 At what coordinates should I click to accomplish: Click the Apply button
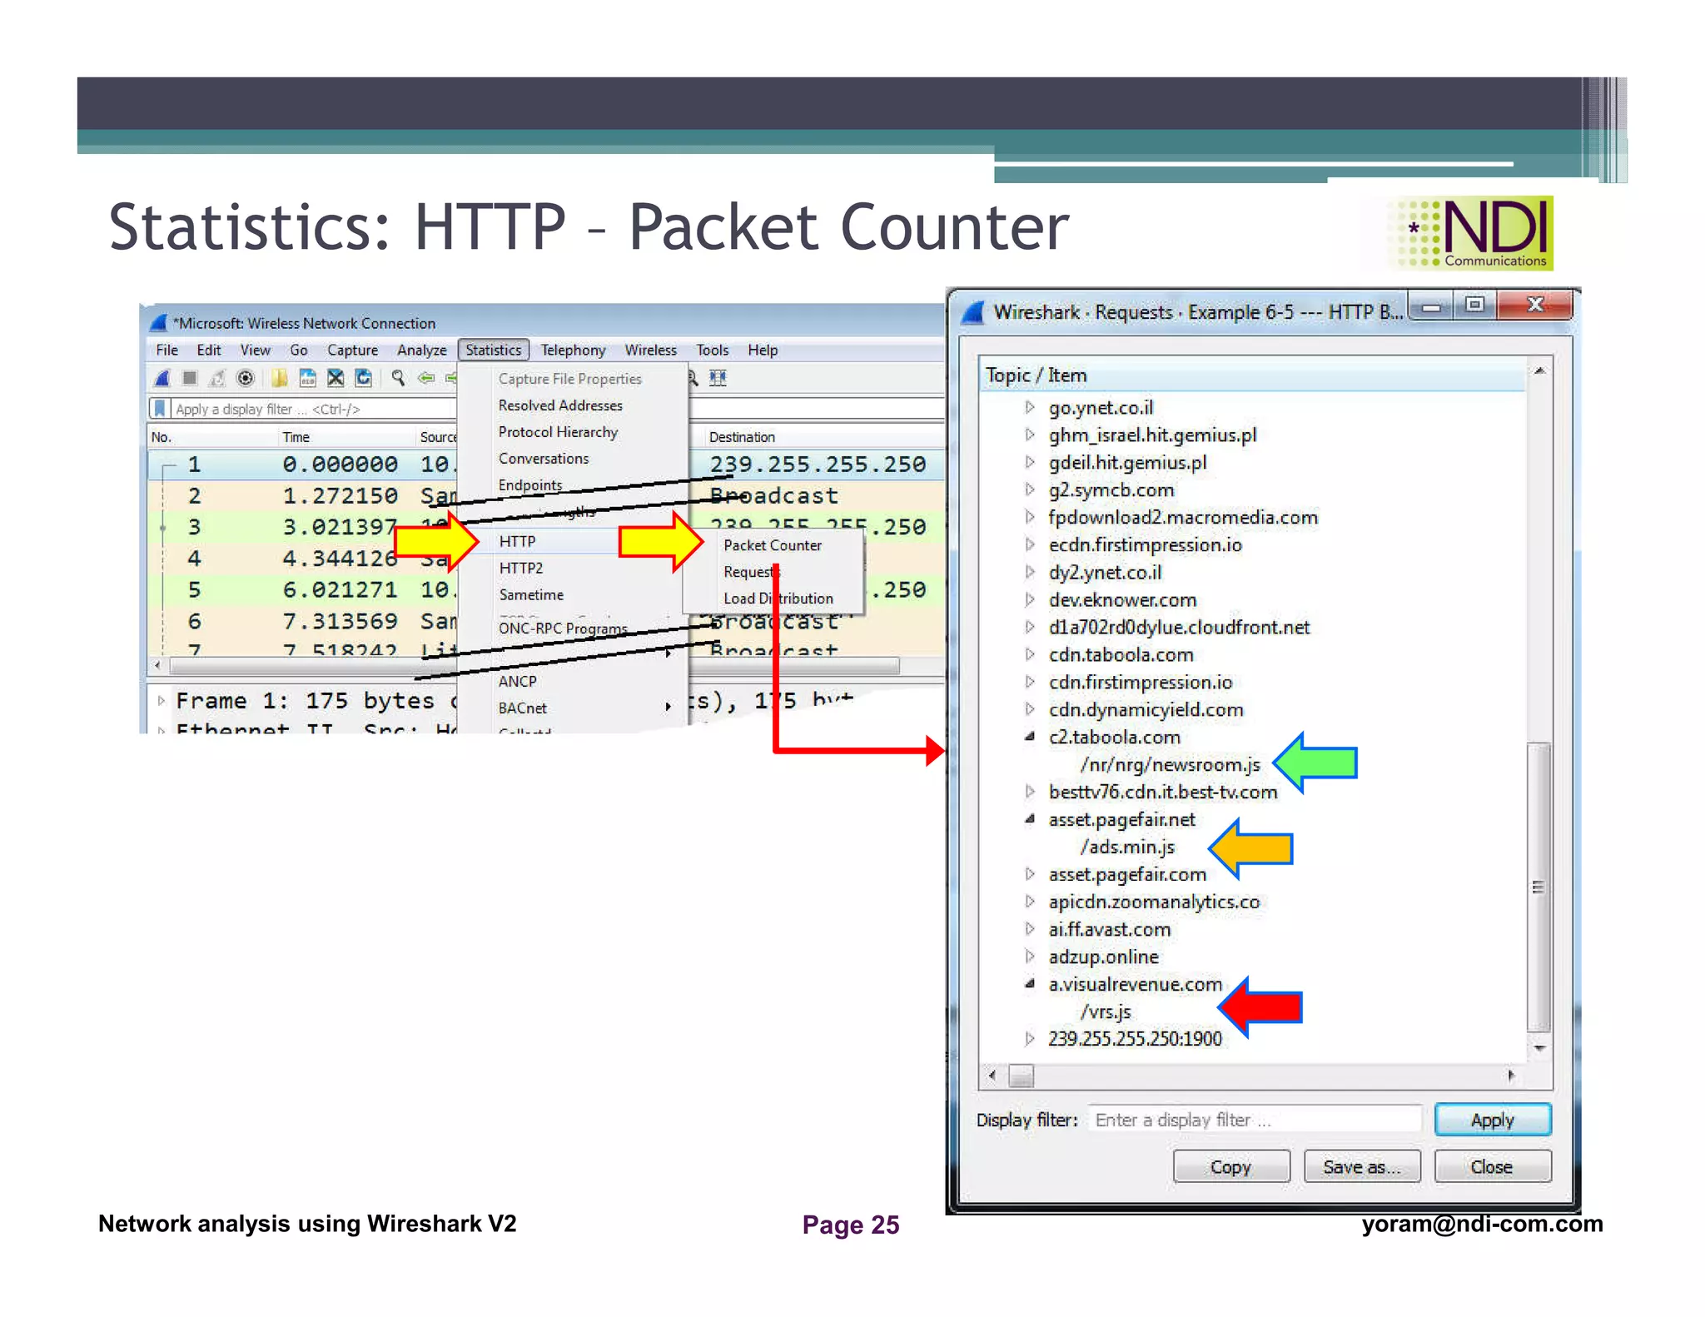(x=1493, y=1120)
